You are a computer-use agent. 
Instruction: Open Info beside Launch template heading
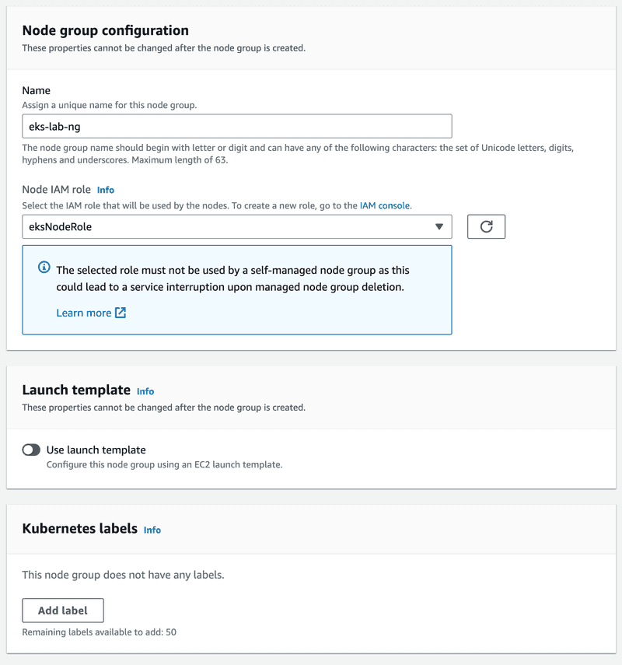tap(145, 391)
